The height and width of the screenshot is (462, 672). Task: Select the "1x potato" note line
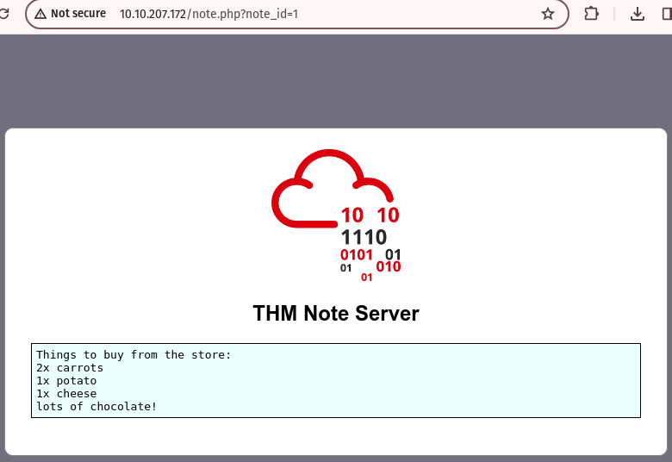click(66, 381)
